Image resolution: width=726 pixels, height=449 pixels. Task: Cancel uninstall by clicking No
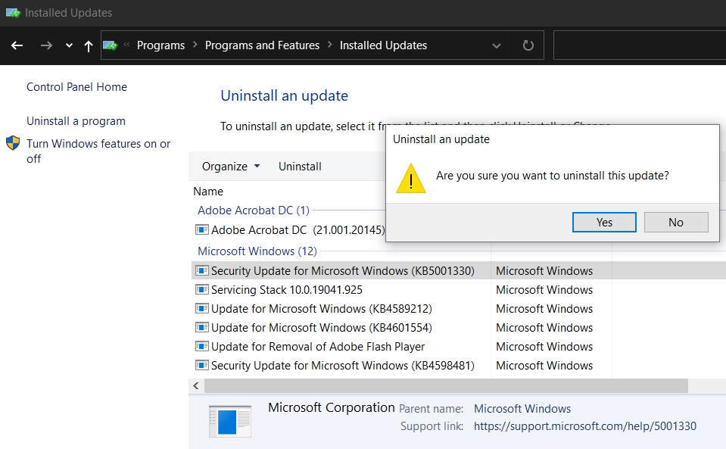pyautogui.click(x=676, y=222)
